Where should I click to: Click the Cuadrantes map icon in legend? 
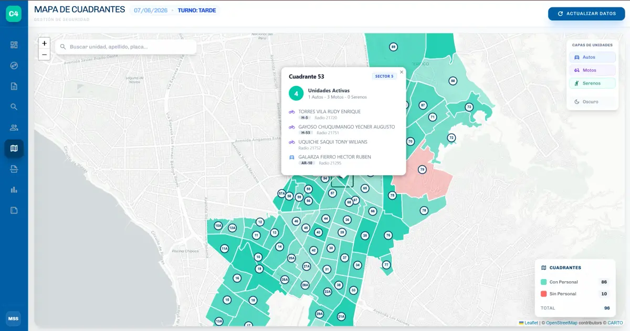coord(544,268)
